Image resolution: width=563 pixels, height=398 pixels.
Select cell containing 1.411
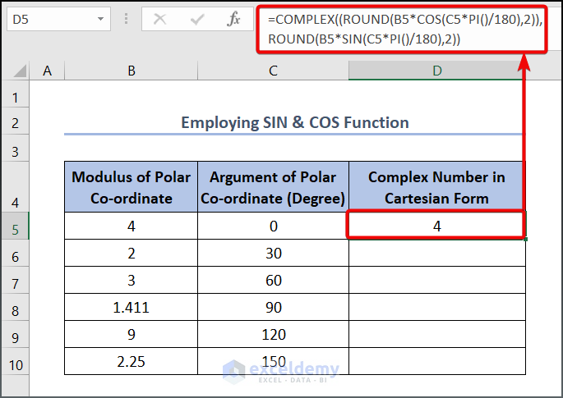pyautogui.click(x=131, y=307)
